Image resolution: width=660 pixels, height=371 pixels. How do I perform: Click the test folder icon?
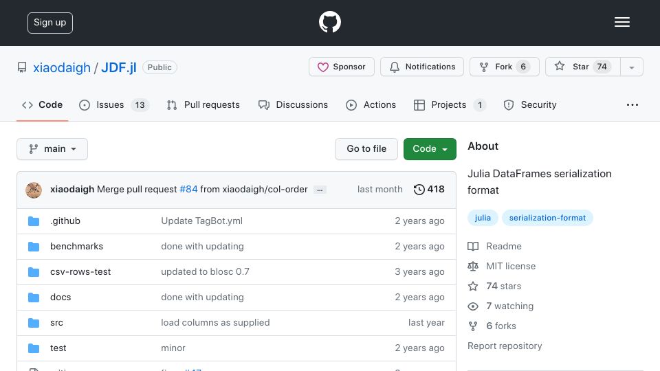[34, 348]
